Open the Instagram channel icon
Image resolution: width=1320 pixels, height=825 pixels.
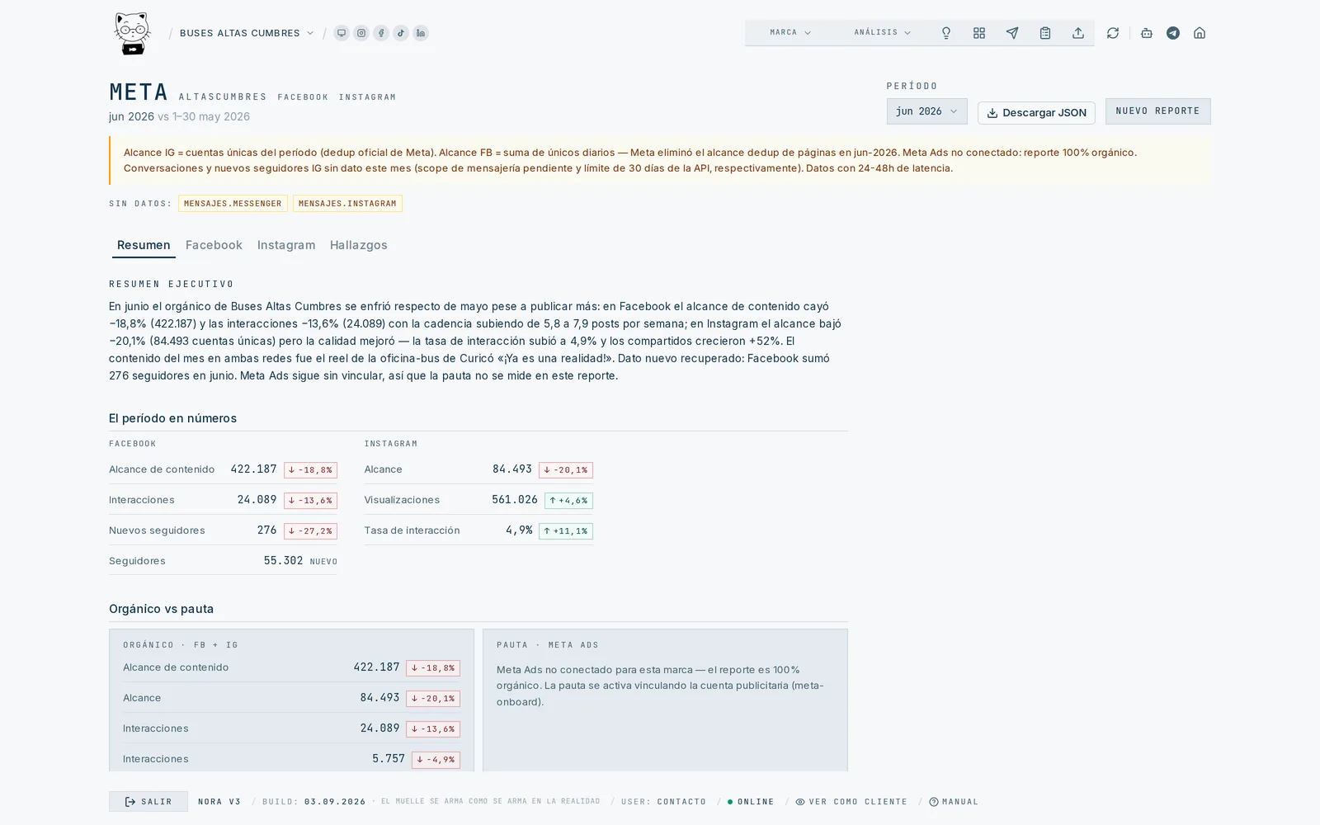(361, 33)
